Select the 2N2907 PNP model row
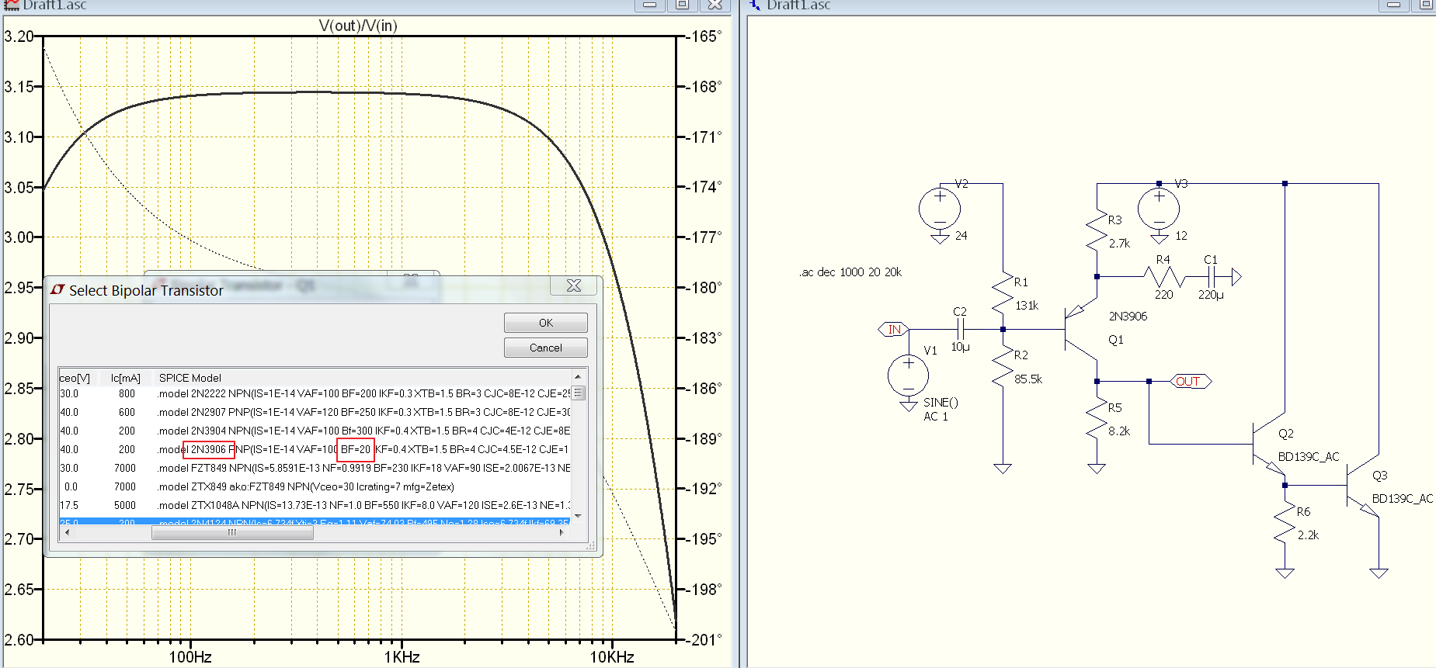The image size is (1436, 668). [315, 412]
